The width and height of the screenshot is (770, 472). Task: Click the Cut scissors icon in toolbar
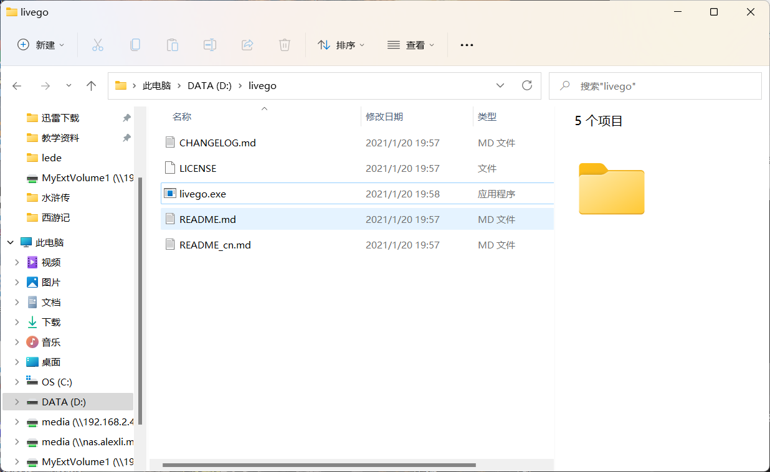[98, 45]
